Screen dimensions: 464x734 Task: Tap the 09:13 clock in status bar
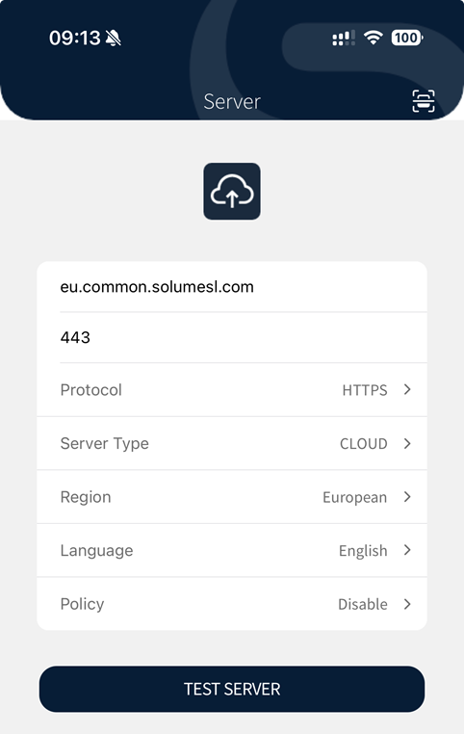click(75, 38)
